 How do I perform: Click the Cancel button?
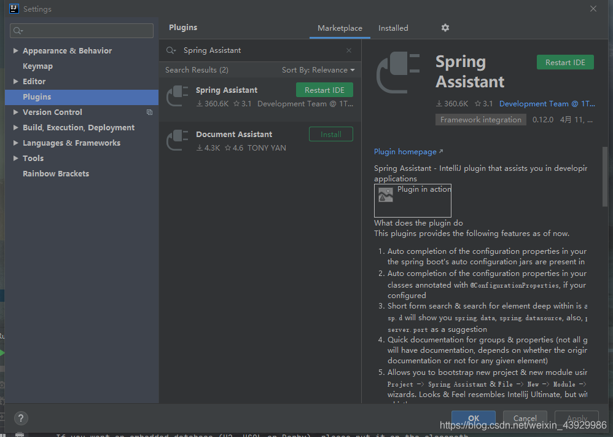525,418
